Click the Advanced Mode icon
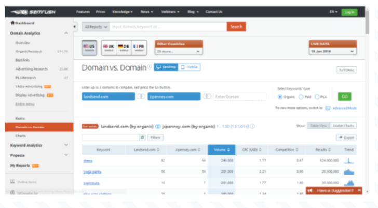 328,108
